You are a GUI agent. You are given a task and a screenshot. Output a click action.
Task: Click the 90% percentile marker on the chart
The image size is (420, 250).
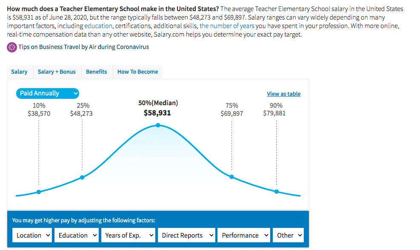click(x=277, y=191)
